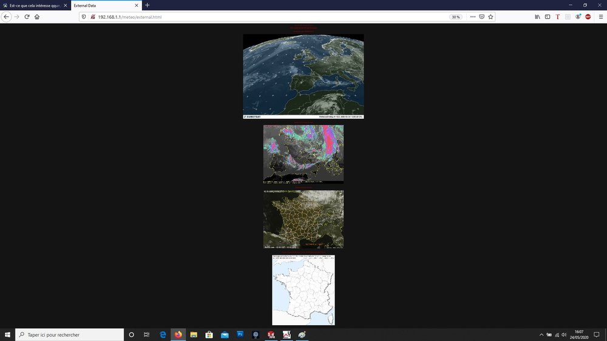Go back to the previous page
The width and height of the screenshot is (607, 341).
click(x=6, y=16)
